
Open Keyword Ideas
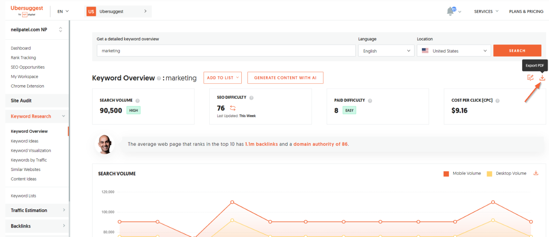pyautogui.click(x=24, y=141)
